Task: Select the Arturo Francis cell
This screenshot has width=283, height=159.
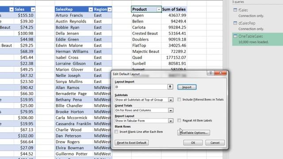Action: click(74, 15)
